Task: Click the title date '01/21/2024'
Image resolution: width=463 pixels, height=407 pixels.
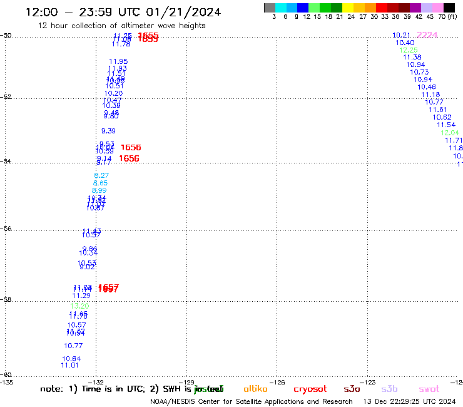Action: pos(183,12)
